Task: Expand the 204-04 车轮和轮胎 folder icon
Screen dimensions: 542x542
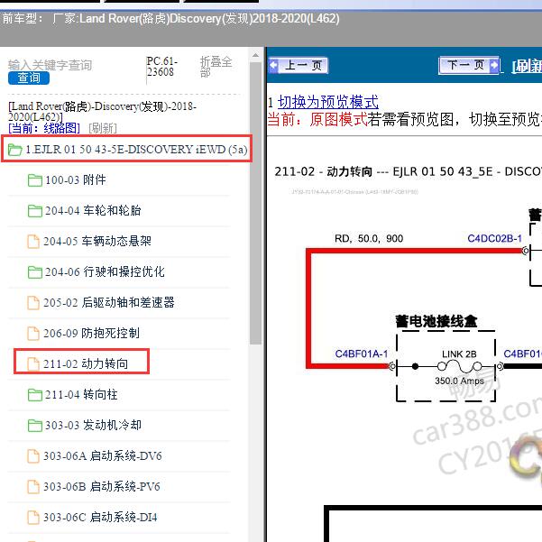Action: 34,210
